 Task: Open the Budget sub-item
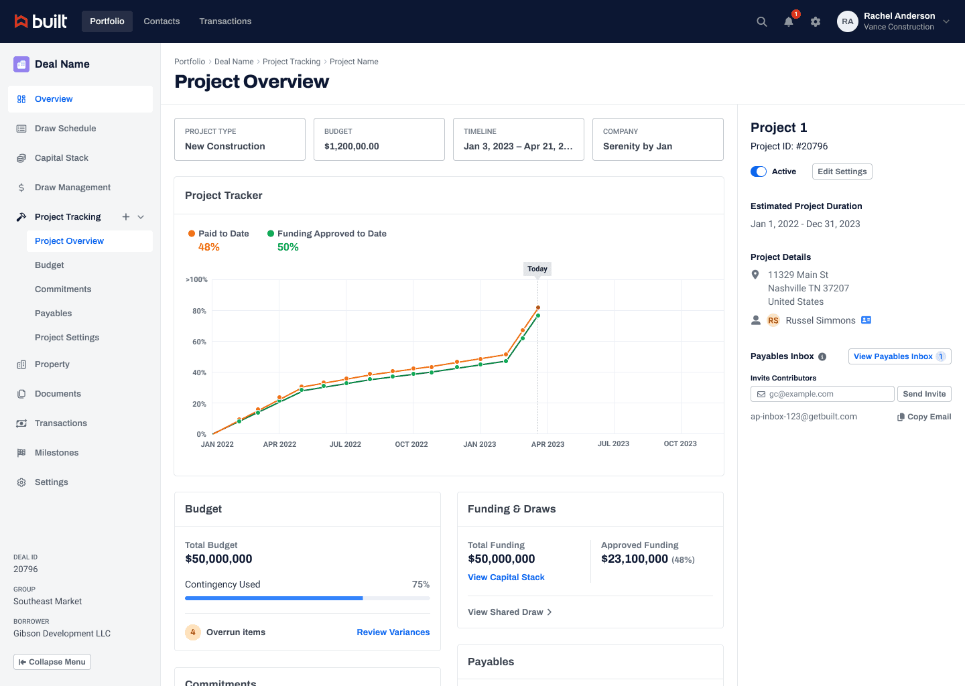(90, 265)
